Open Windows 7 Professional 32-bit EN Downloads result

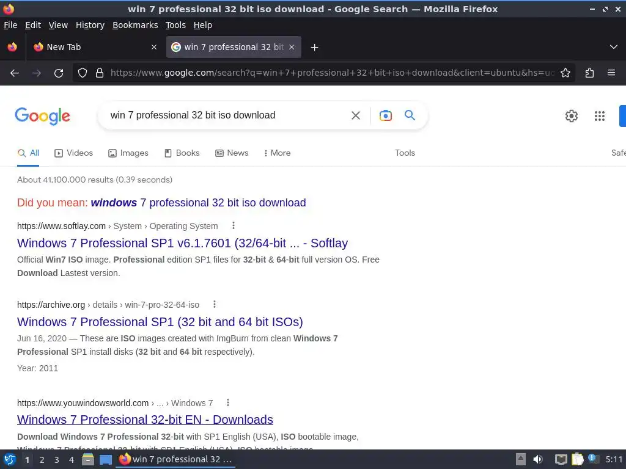(145, 420)
